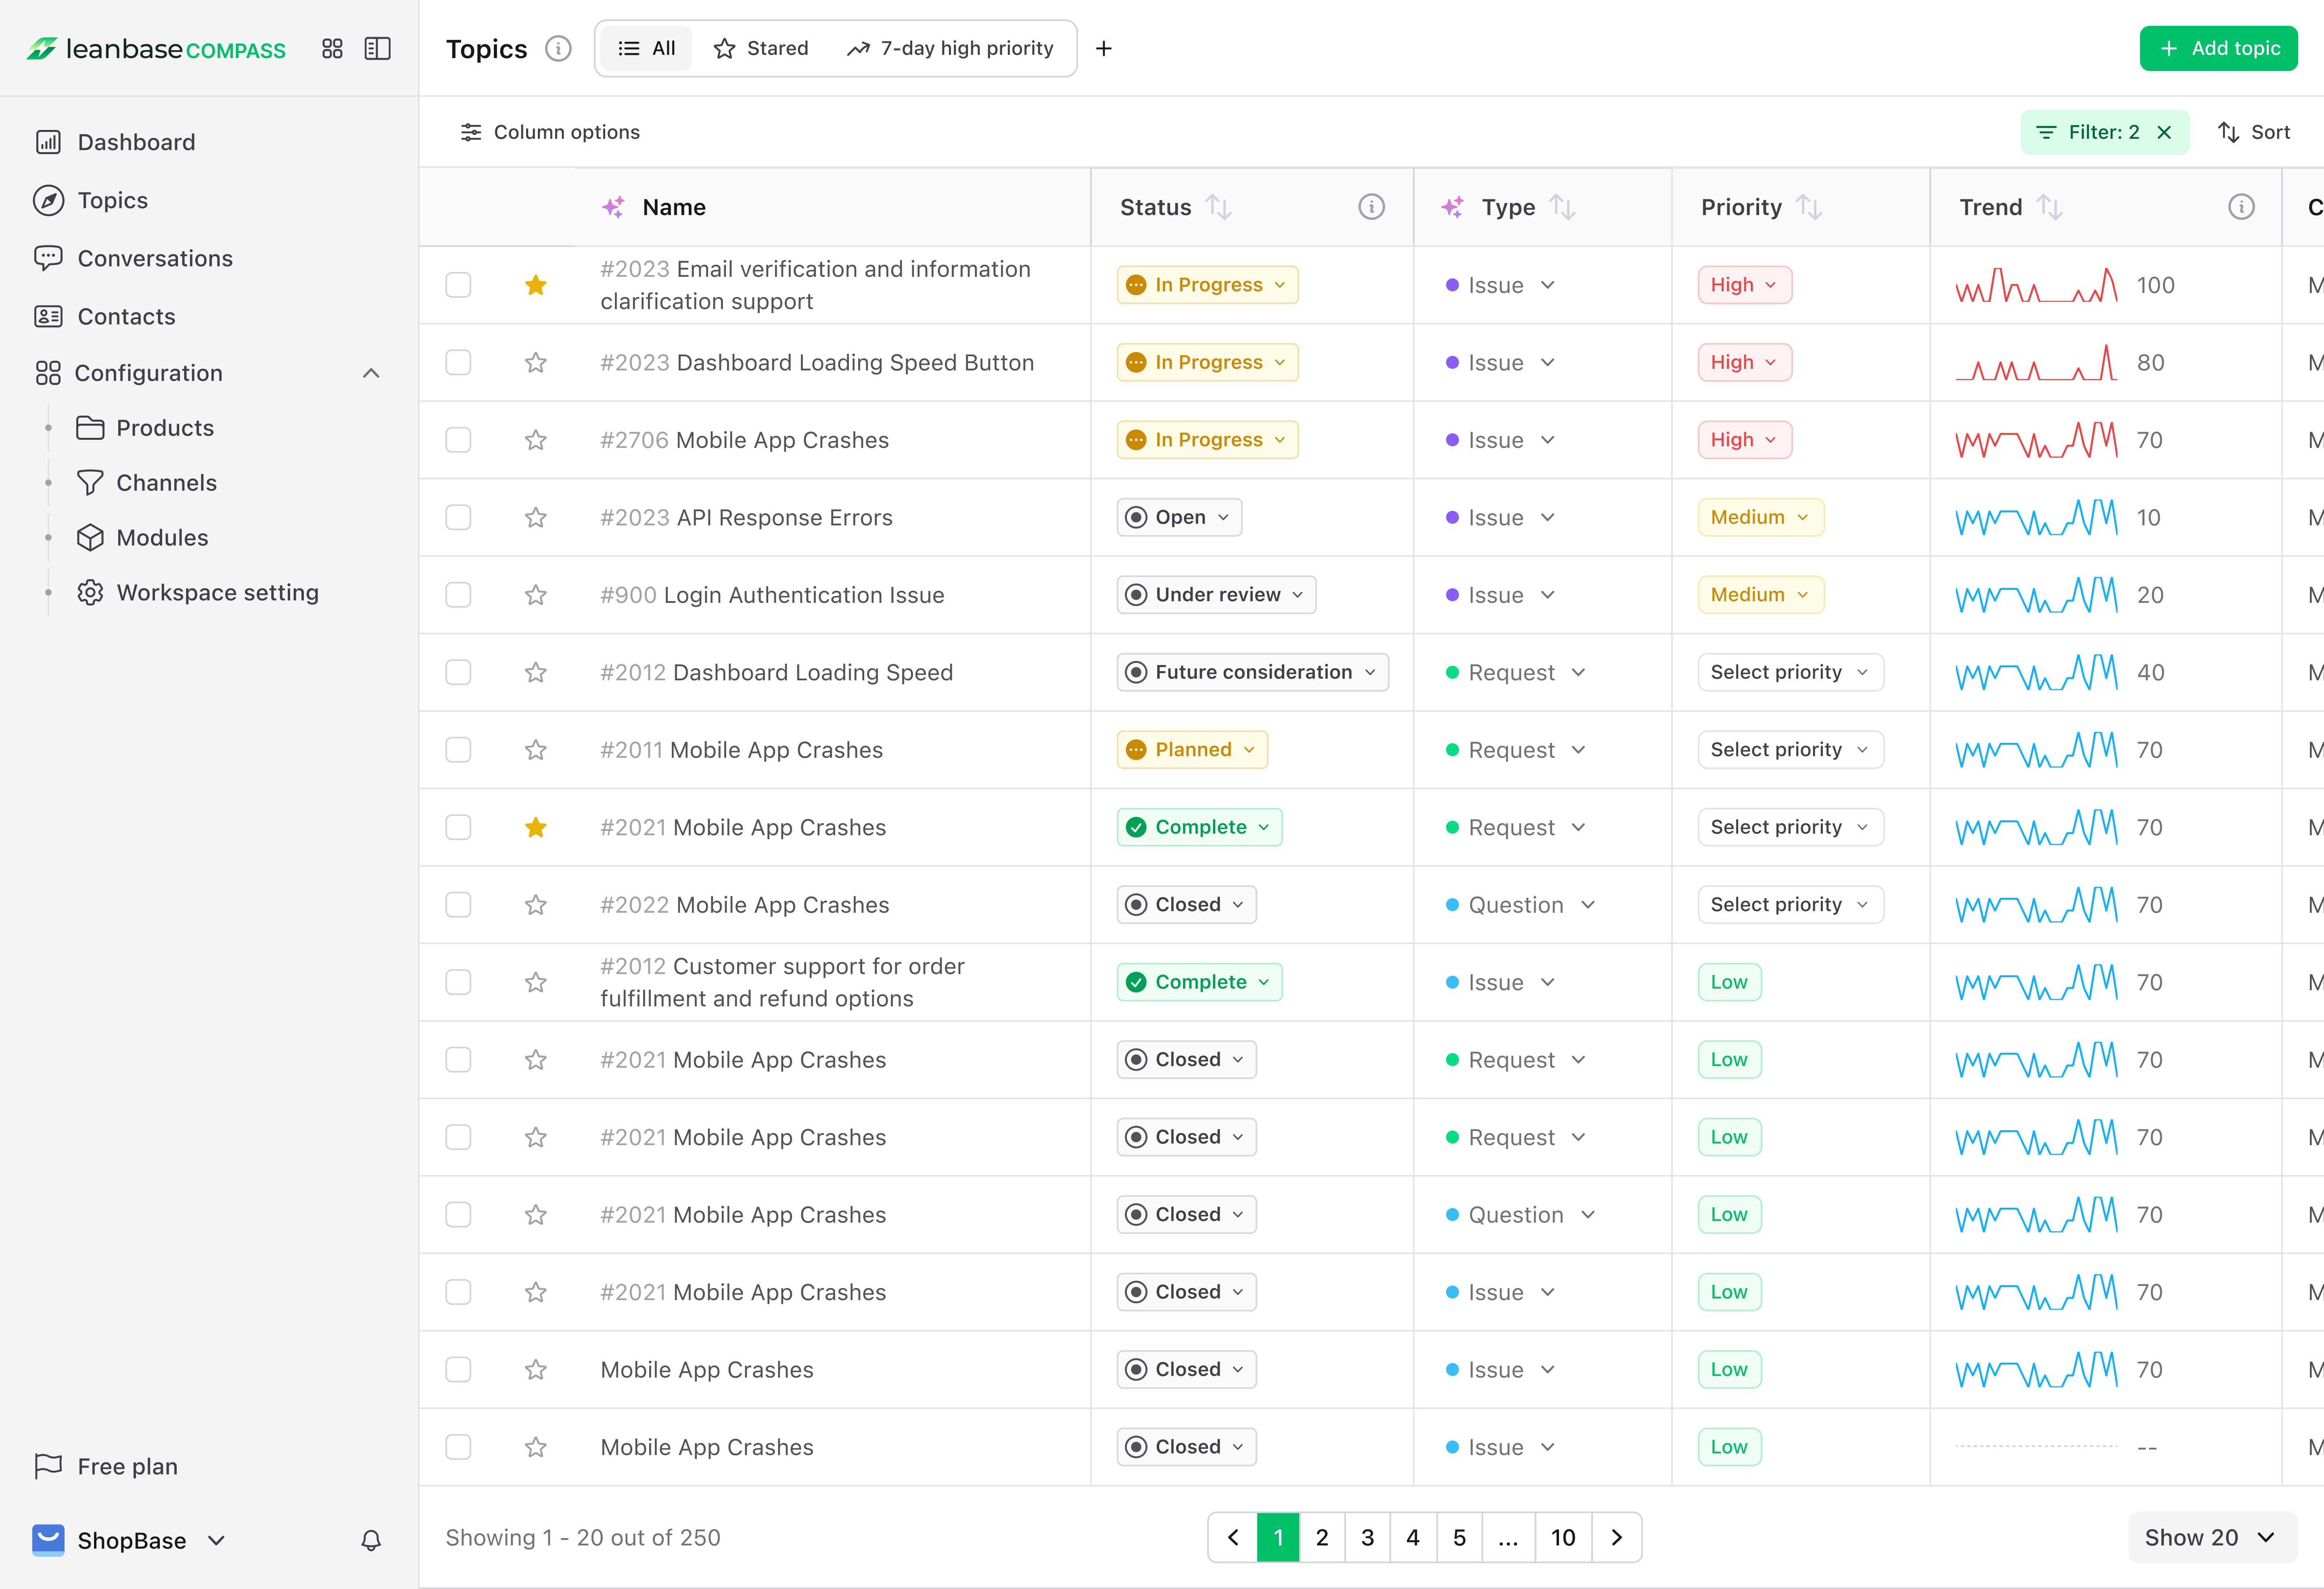
Task: Star the Dashboard Loading Speed Button topic
Action: pyautogui.click(x=536, y=362)
